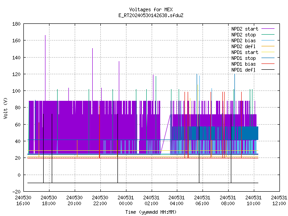Click the Voltages for MEX chart title
This screenshot has width=288, height=216.
[x=151, y=9]
